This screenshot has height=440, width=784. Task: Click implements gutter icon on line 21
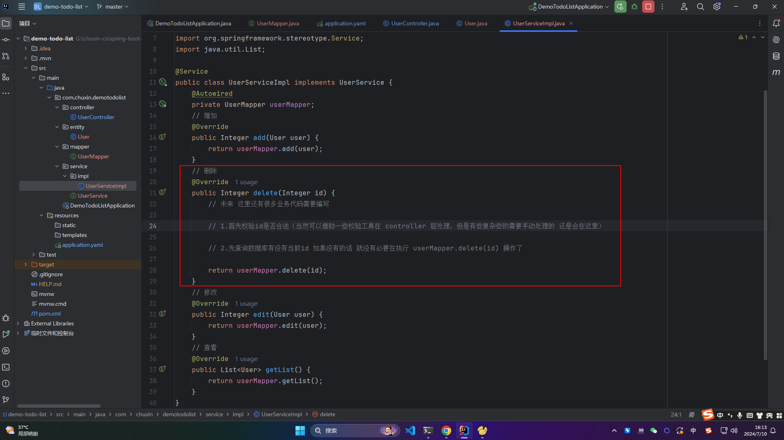(x=163, y=192)
